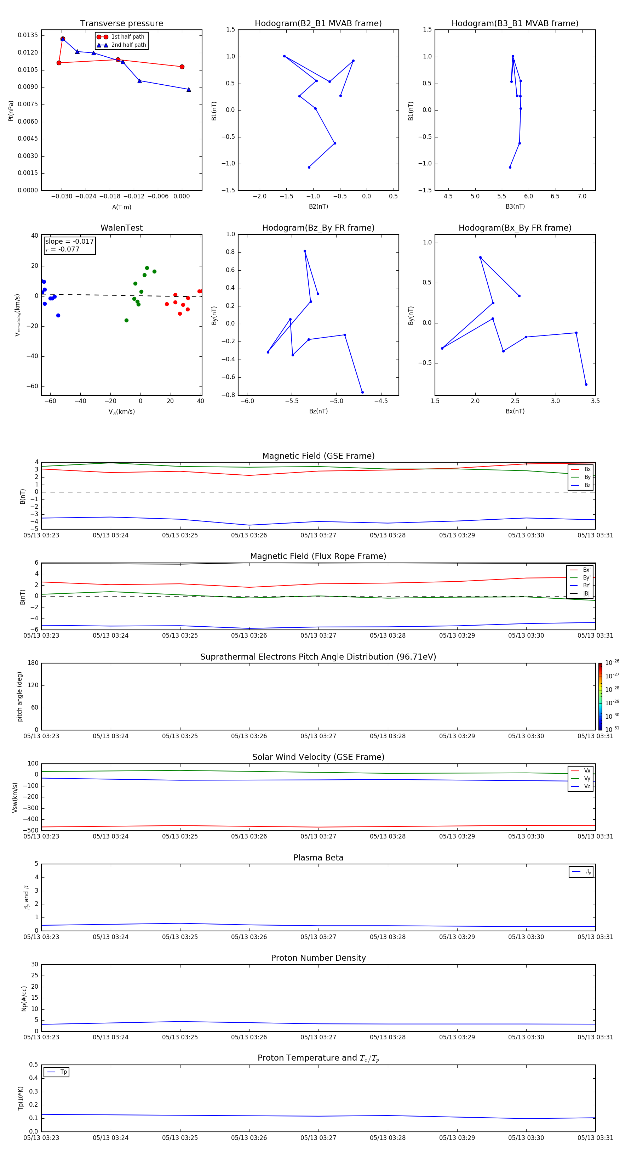Click the 'Vz' legend entry in velocity plot
This screenshot has height=1169, width=637.
pyautogui.click(x=581, y=786)
